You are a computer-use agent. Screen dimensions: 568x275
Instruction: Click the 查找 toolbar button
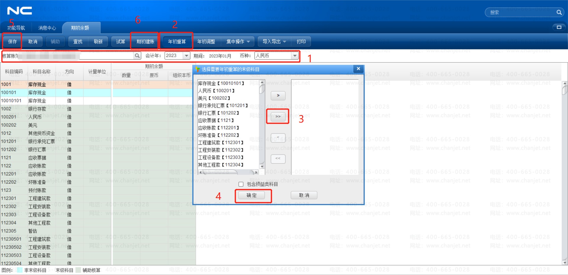pyautogui.click(x=78, y=42)
